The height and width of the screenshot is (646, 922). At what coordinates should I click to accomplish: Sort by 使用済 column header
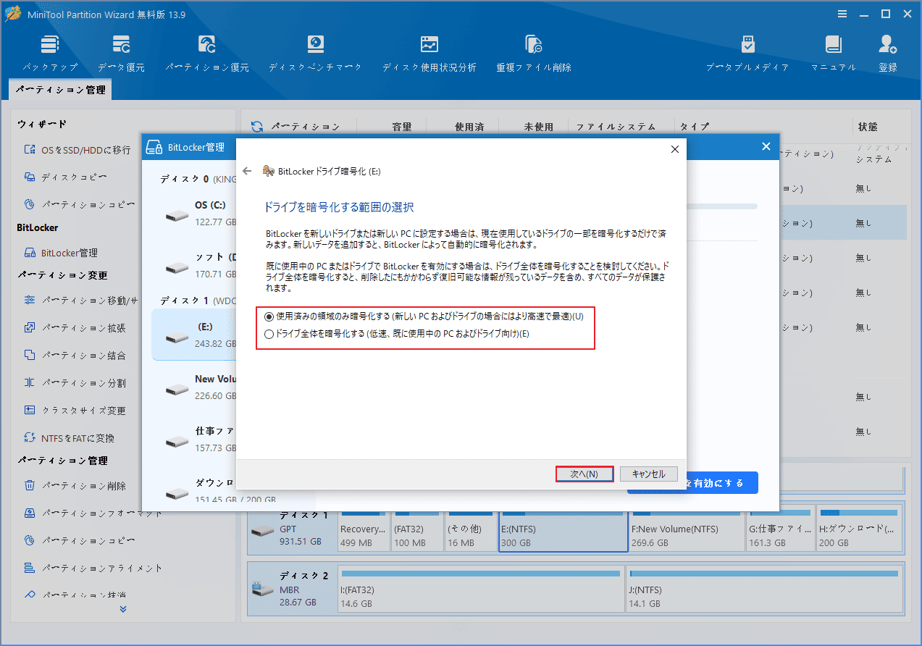point(469,127)
